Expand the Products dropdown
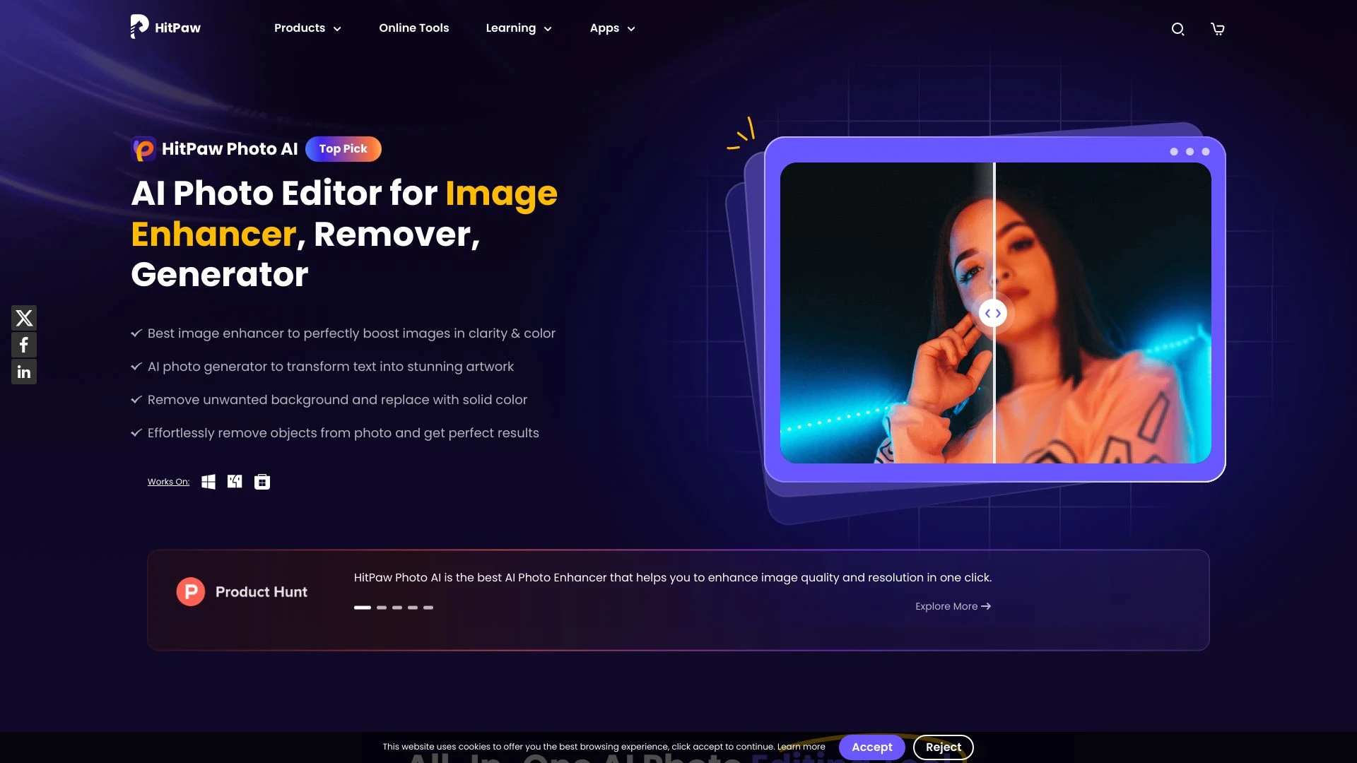Image resolution: width=1357 pixels, height=763 pixels. 307,28
